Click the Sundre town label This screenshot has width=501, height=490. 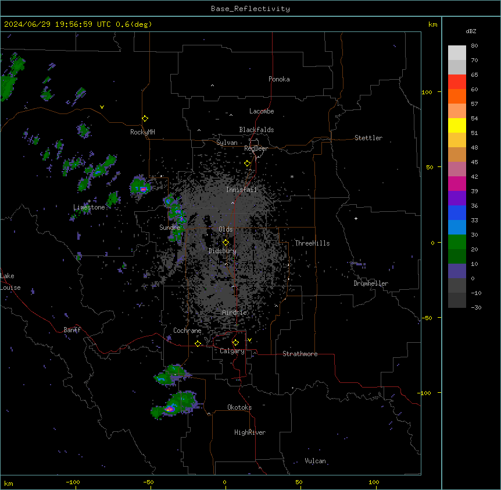tap(170, 228)
